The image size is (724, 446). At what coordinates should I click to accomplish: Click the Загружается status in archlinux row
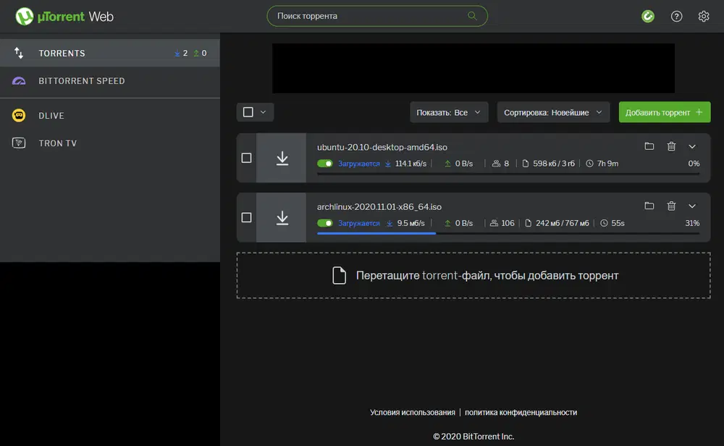(x=359, y=223)
